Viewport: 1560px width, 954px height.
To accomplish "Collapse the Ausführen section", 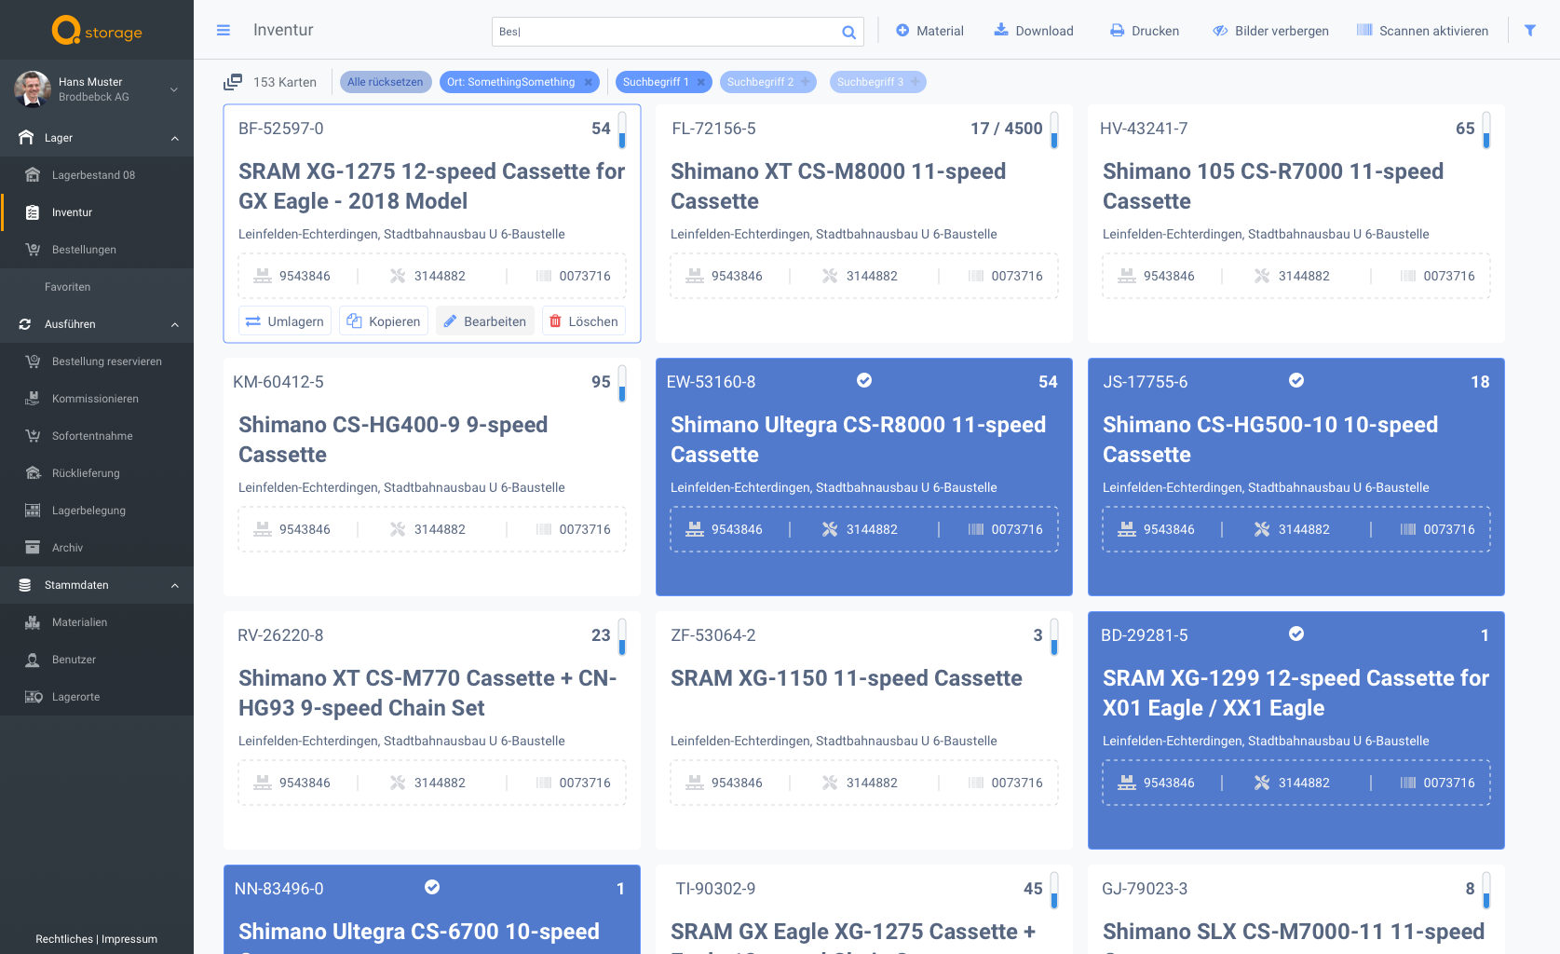I will pos(175,324).
